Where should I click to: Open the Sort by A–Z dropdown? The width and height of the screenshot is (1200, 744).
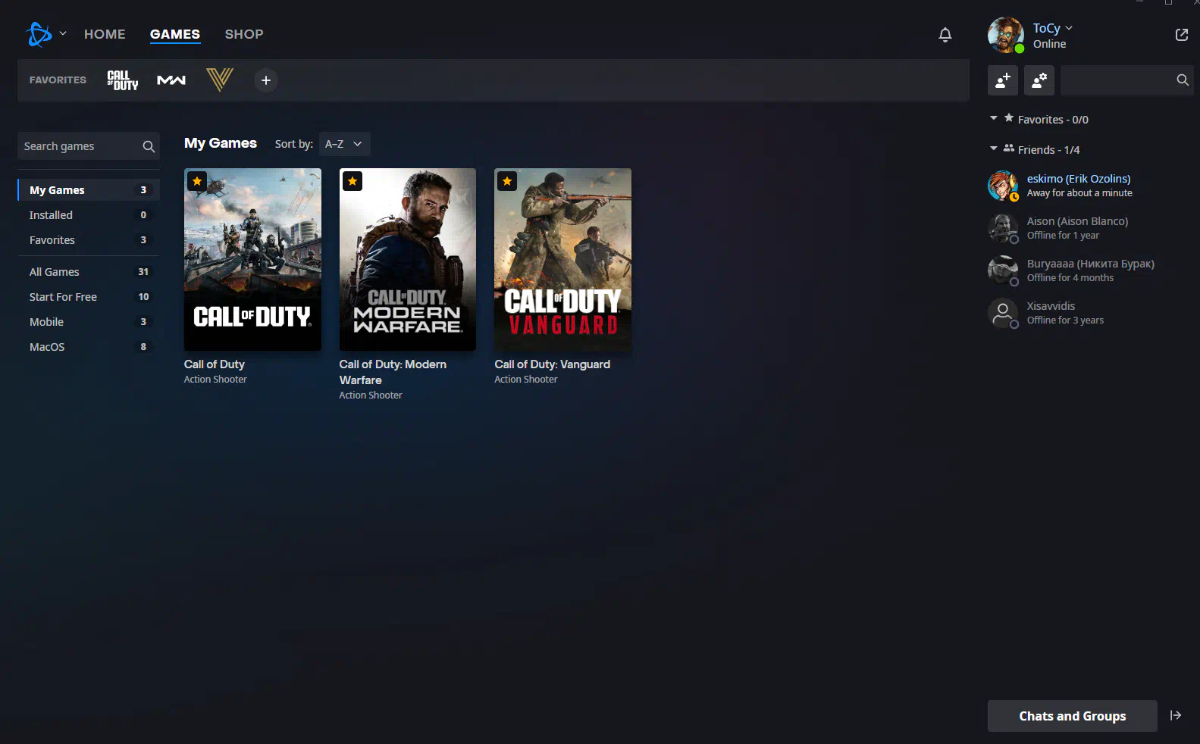click(x=344, y=144)
